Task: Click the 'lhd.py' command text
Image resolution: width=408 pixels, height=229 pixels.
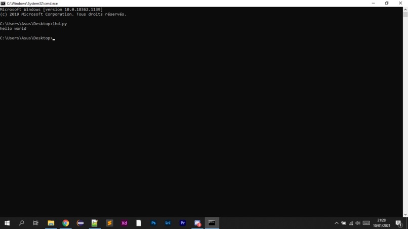Action: coord(60,24)
